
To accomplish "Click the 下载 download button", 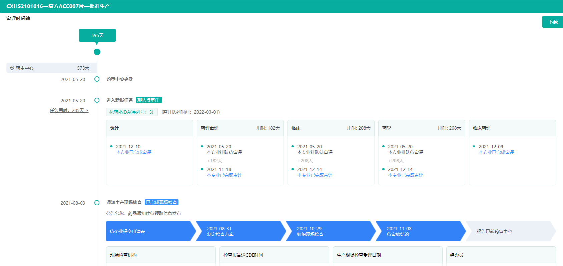I will point(553,22).
